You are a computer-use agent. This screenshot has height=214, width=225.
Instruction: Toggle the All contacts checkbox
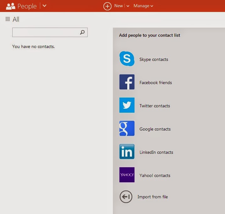pyautogui.click(x=8, y=19)
